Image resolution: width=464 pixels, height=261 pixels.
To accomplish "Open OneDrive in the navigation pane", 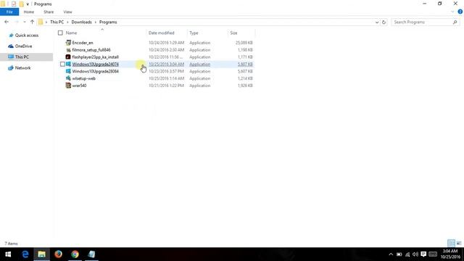I will tap(23, 46).
